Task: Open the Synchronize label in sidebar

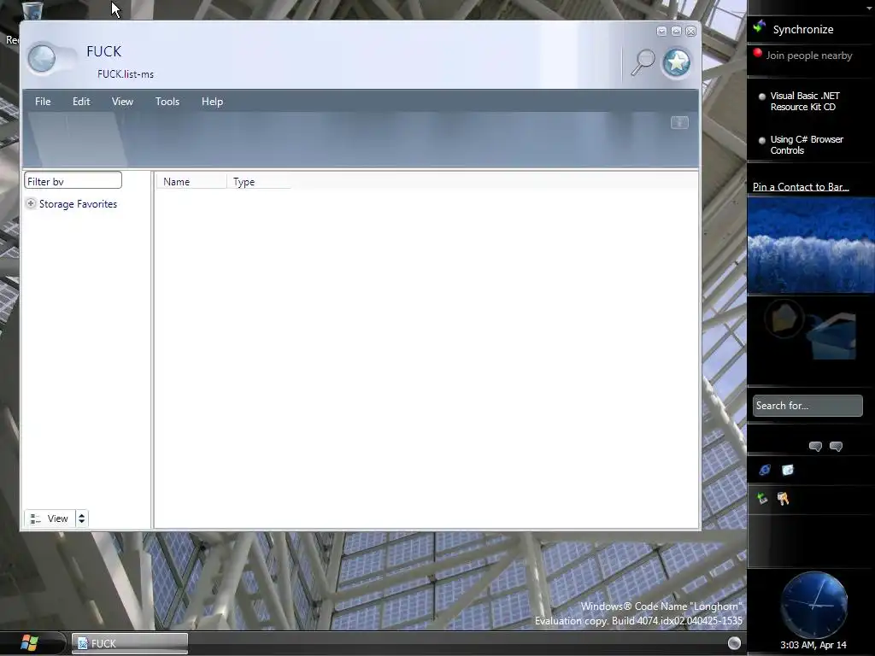Action: pyautogui.click(x=803, y=30)
